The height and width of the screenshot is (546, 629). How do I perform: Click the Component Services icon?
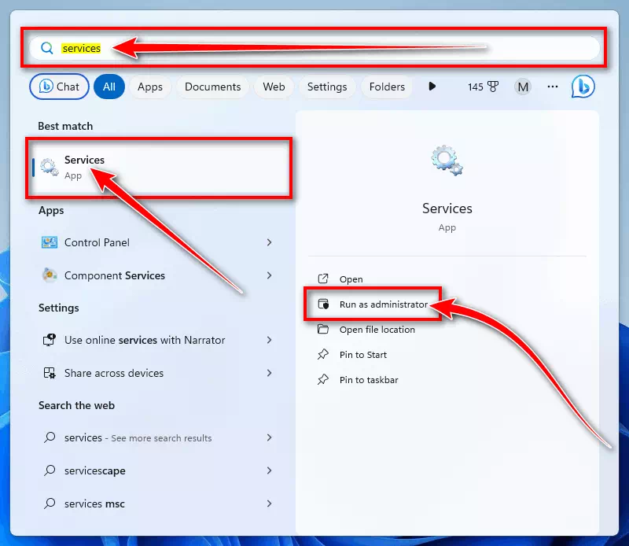50,275
